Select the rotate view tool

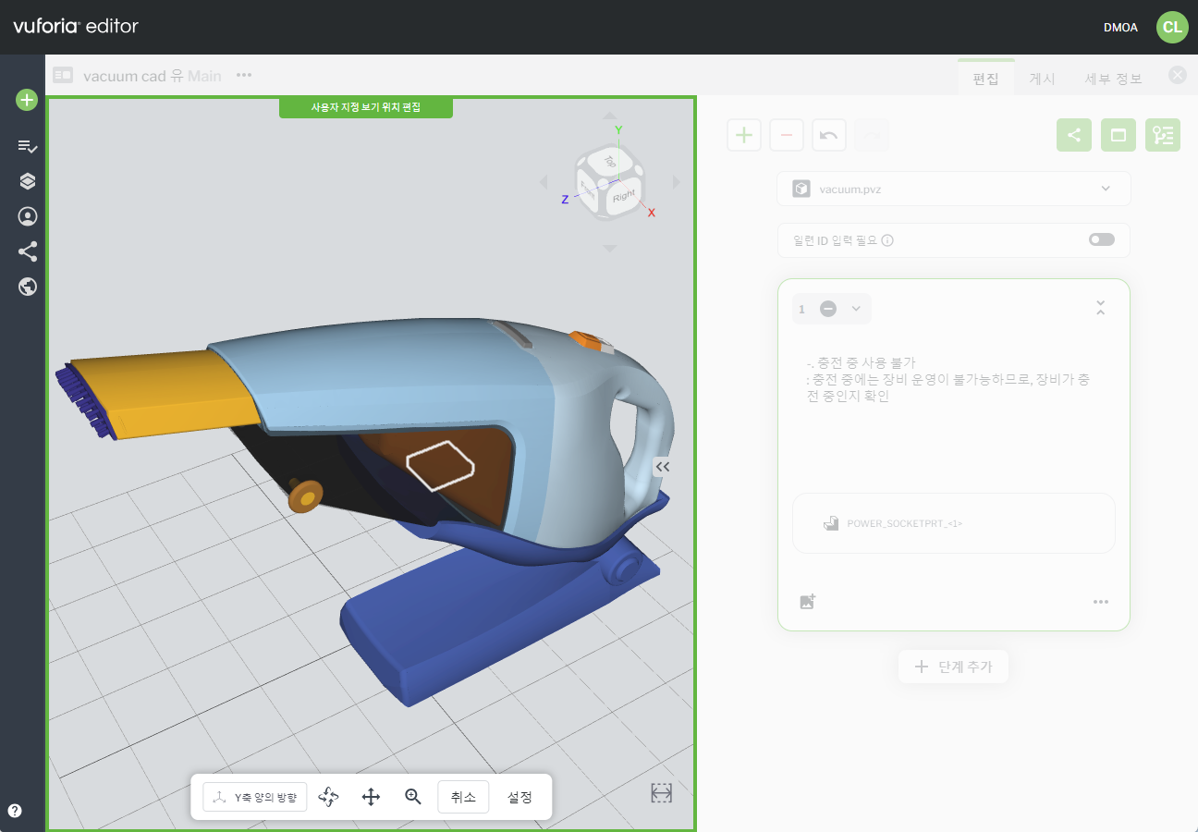click(x=328, y=797)
